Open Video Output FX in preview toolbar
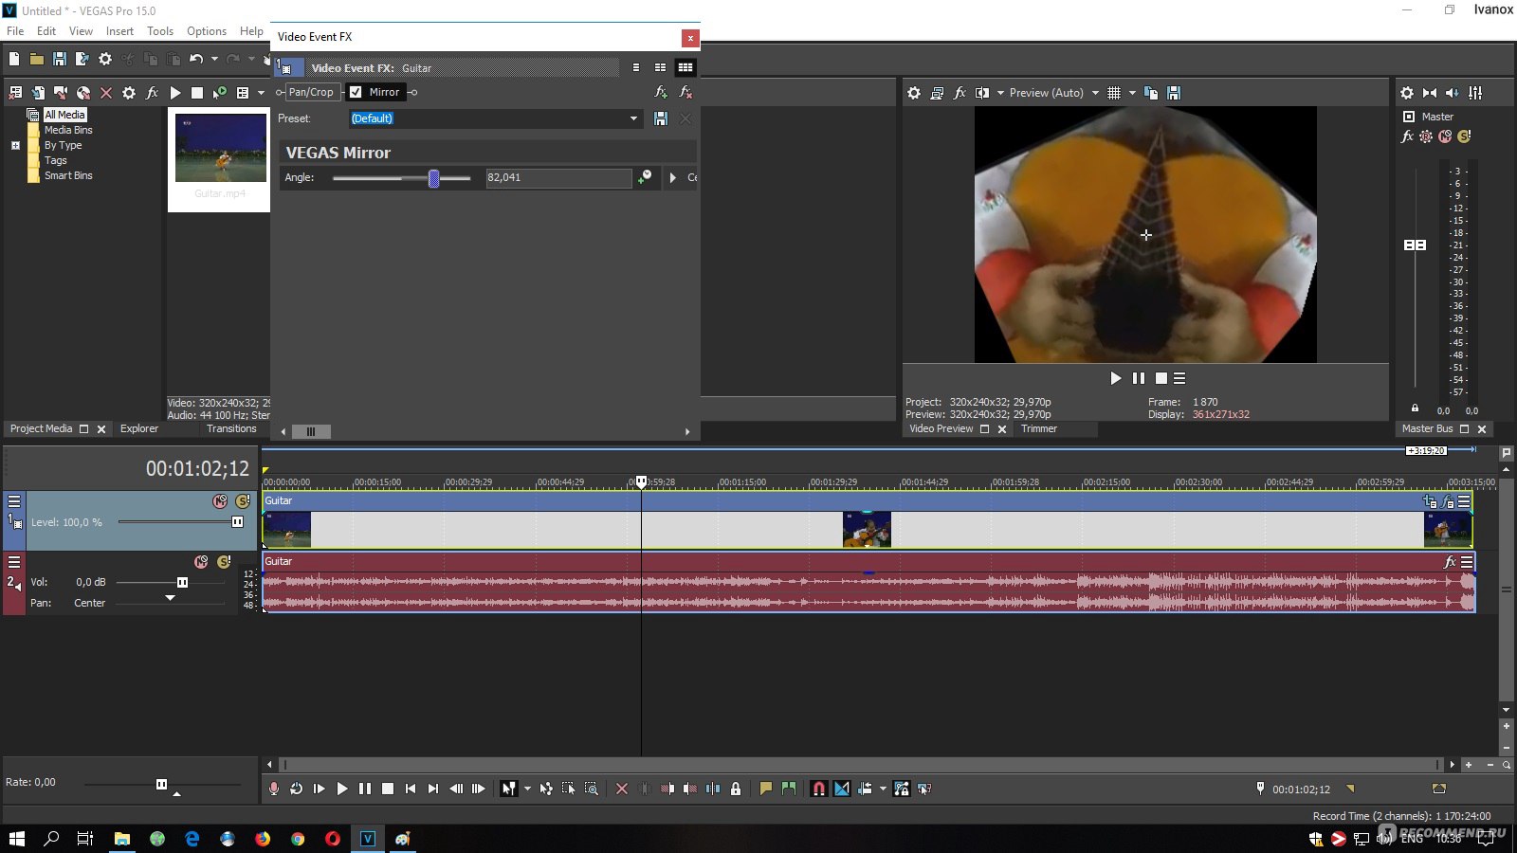 [x=960, y=93]
